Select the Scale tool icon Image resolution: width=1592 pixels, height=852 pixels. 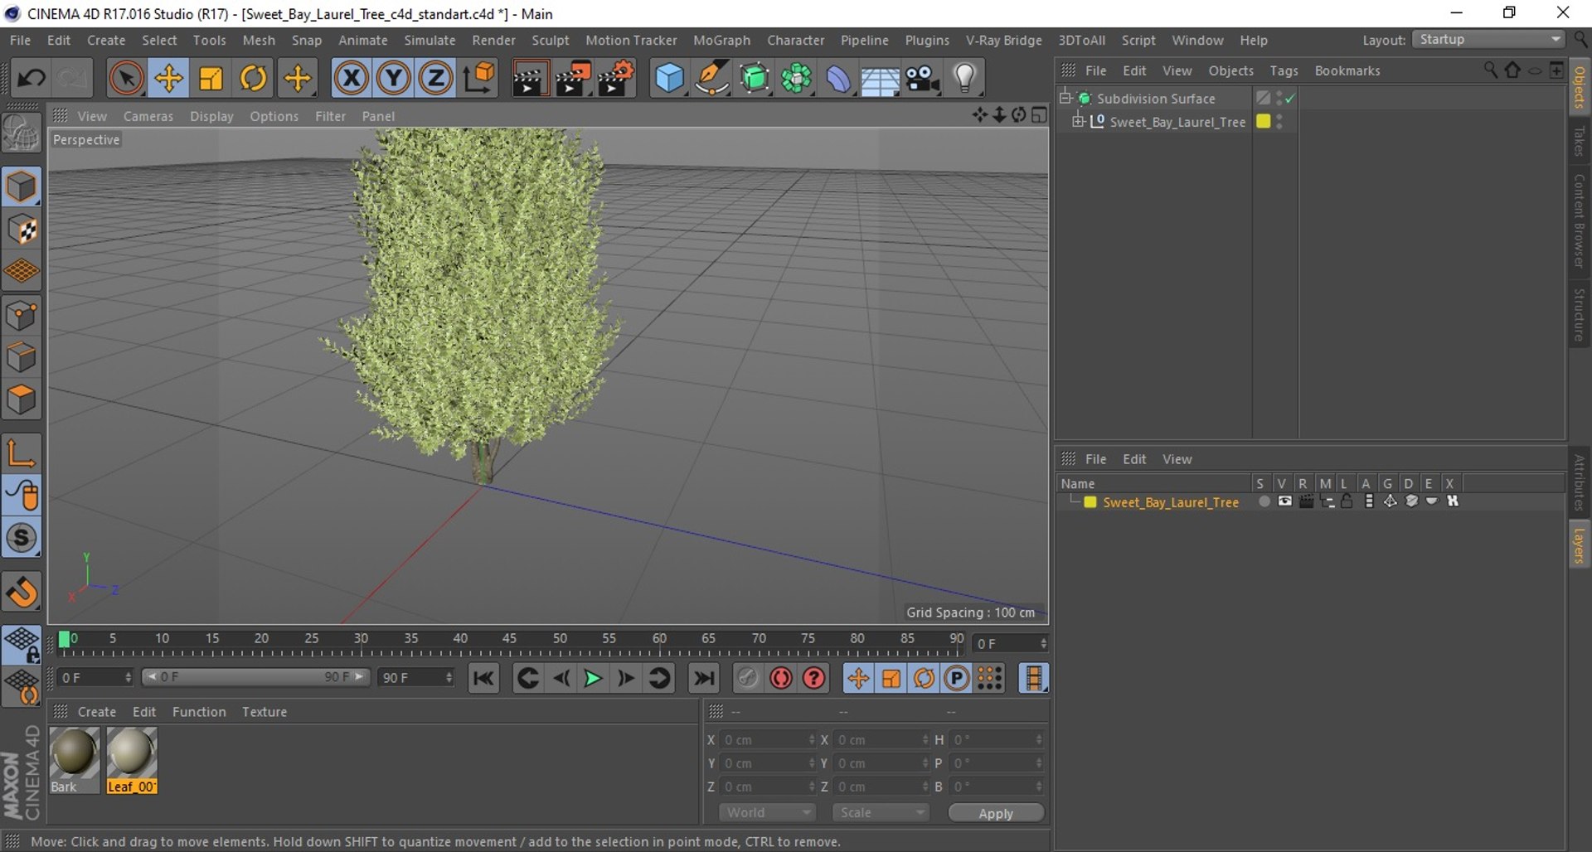click(x=211, y=79)
